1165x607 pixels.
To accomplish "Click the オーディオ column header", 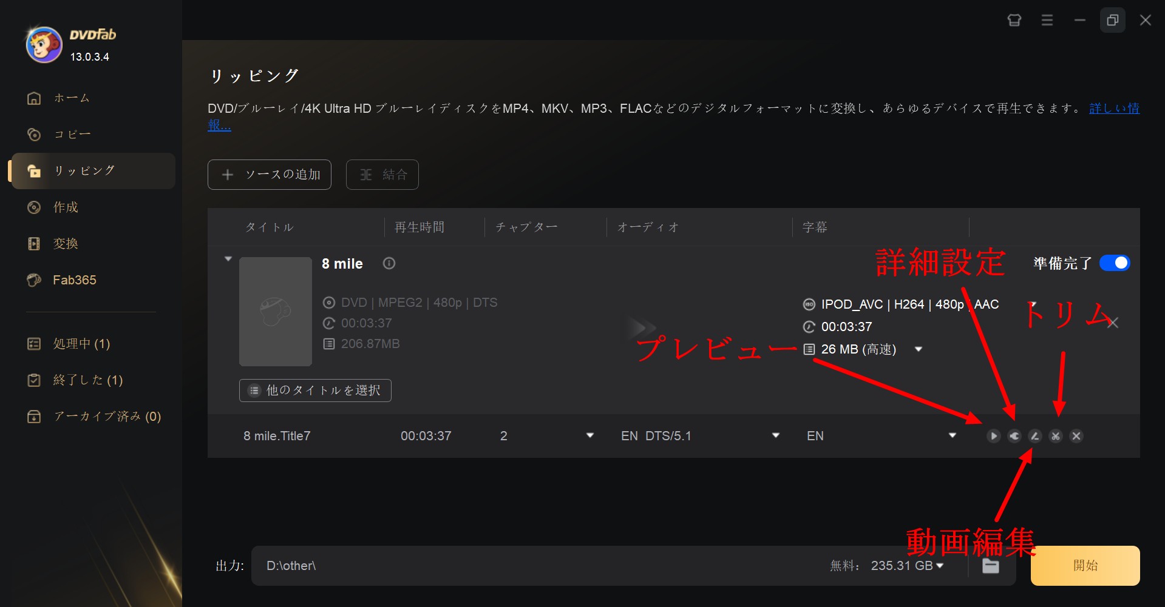I will pyautogui.click(x=648, y=227).
